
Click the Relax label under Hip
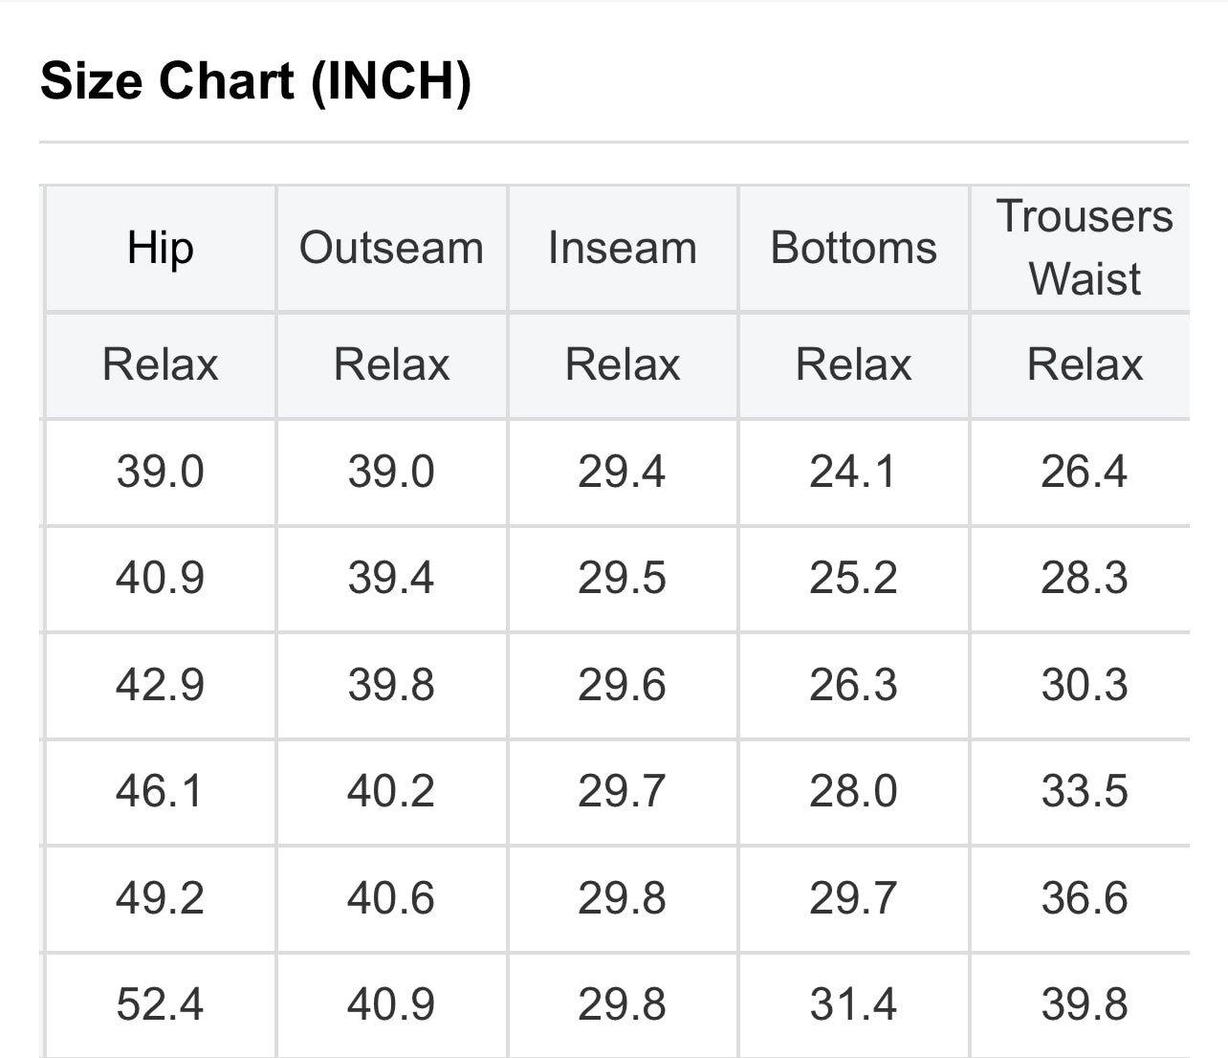click(161, 365)
